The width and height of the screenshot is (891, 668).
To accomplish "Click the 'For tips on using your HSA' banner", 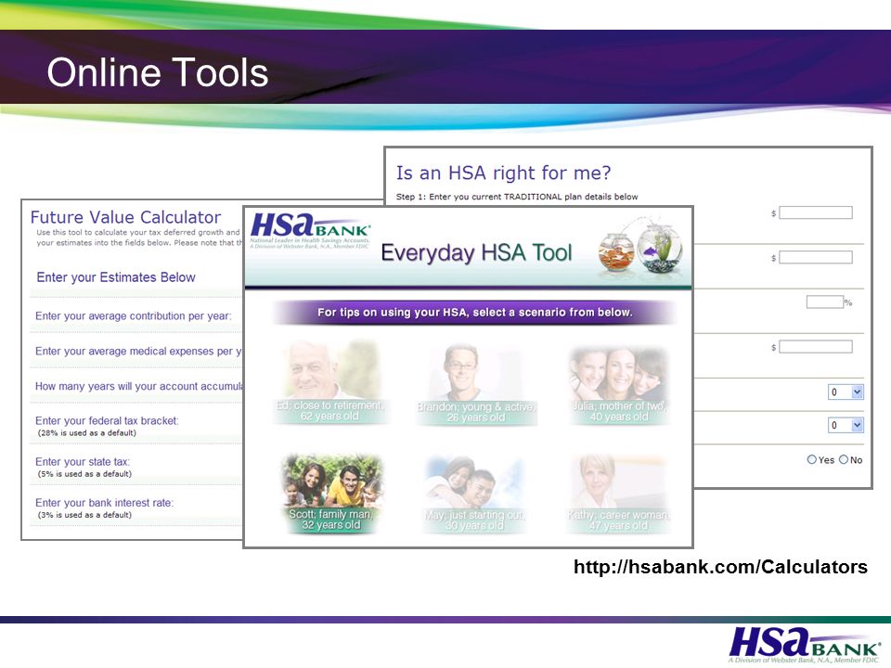I will [x=474, y=313].
